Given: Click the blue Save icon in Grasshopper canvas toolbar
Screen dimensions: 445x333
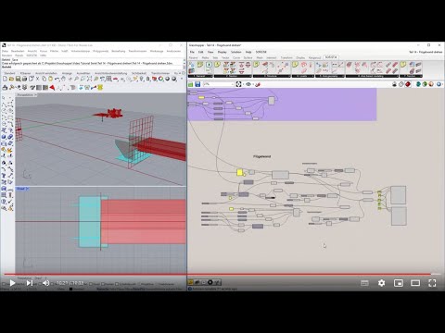Looking at the screenshot, I should coord(197,84).
